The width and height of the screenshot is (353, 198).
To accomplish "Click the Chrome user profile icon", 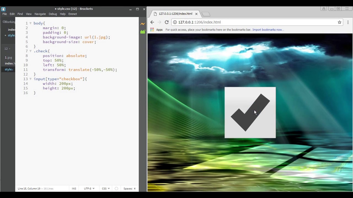I will pos(324,9).
